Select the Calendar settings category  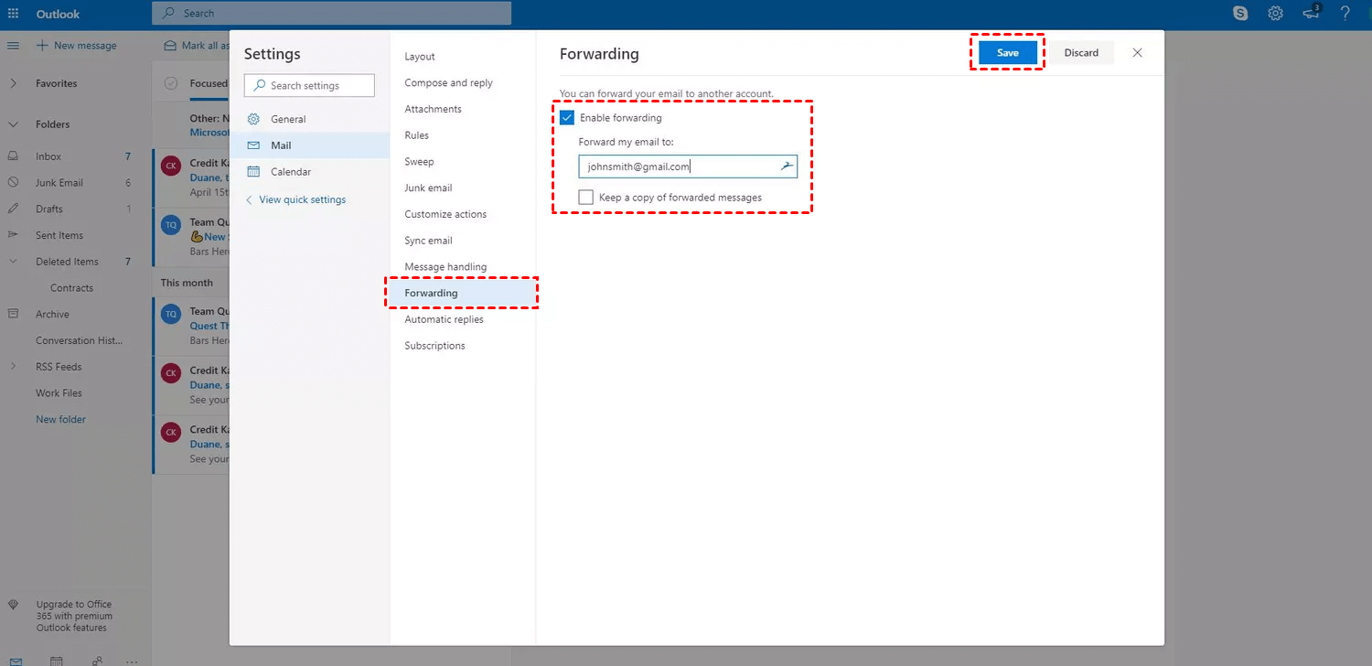click(x=290, y=172)
